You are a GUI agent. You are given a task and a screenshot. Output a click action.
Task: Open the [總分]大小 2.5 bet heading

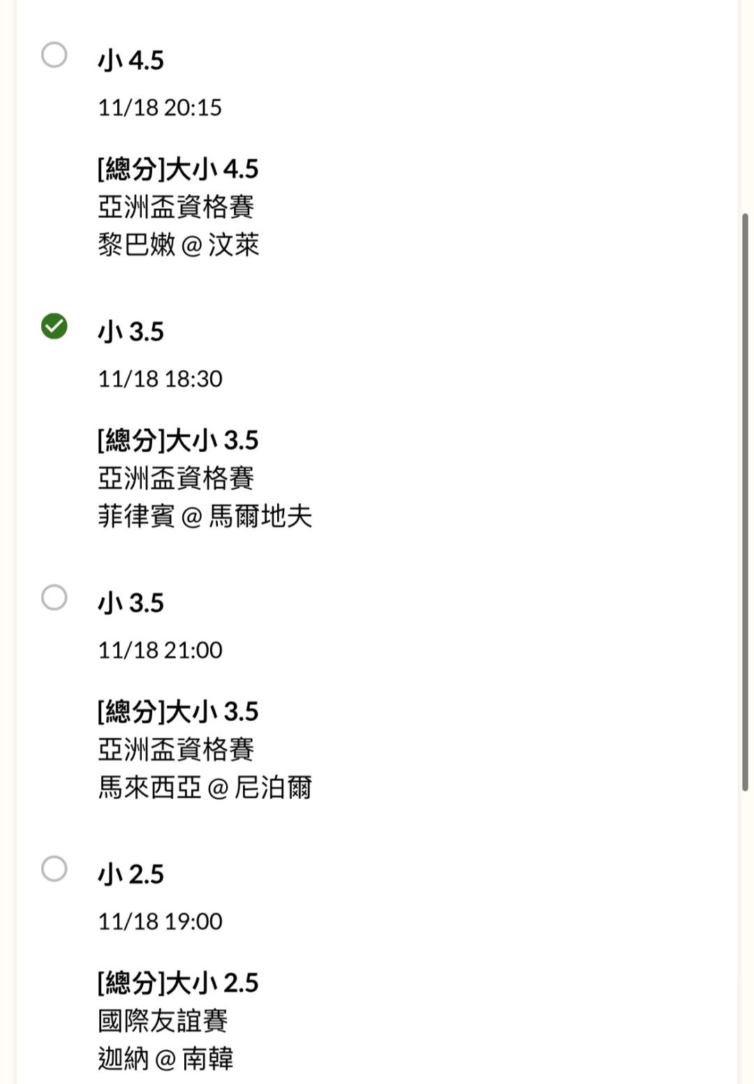coord(178,983)
